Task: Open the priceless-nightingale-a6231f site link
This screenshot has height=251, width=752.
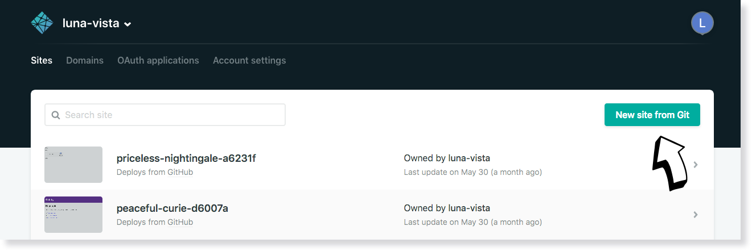Action: point(186,158)
